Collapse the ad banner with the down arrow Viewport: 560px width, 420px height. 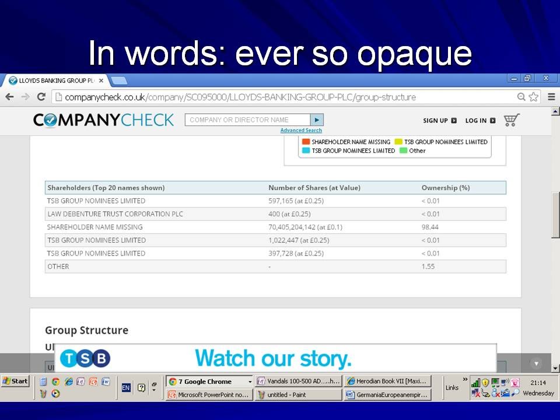pyautogui.click(x=536, y=363)
